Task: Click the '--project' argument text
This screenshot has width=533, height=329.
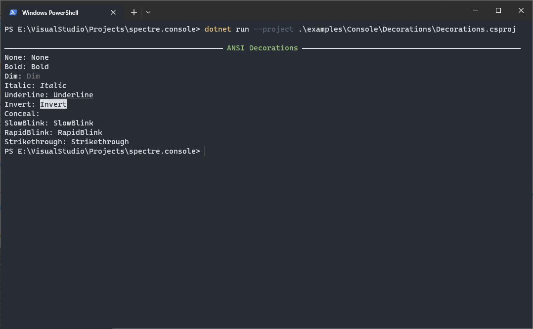Action: pos(273,29)
